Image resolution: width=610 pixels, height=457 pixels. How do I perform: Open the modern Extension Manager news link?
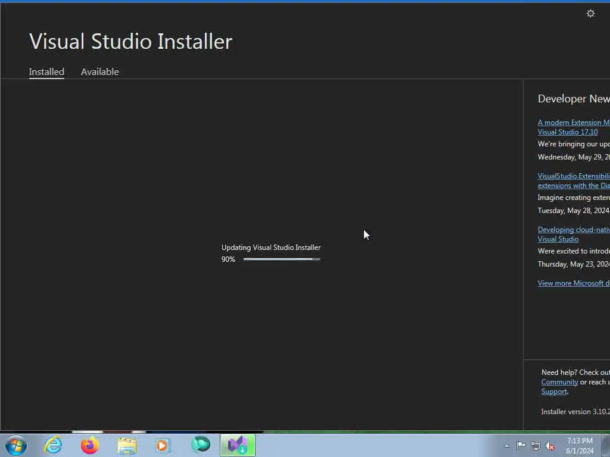pyautogui.click(x=574, y=127)
